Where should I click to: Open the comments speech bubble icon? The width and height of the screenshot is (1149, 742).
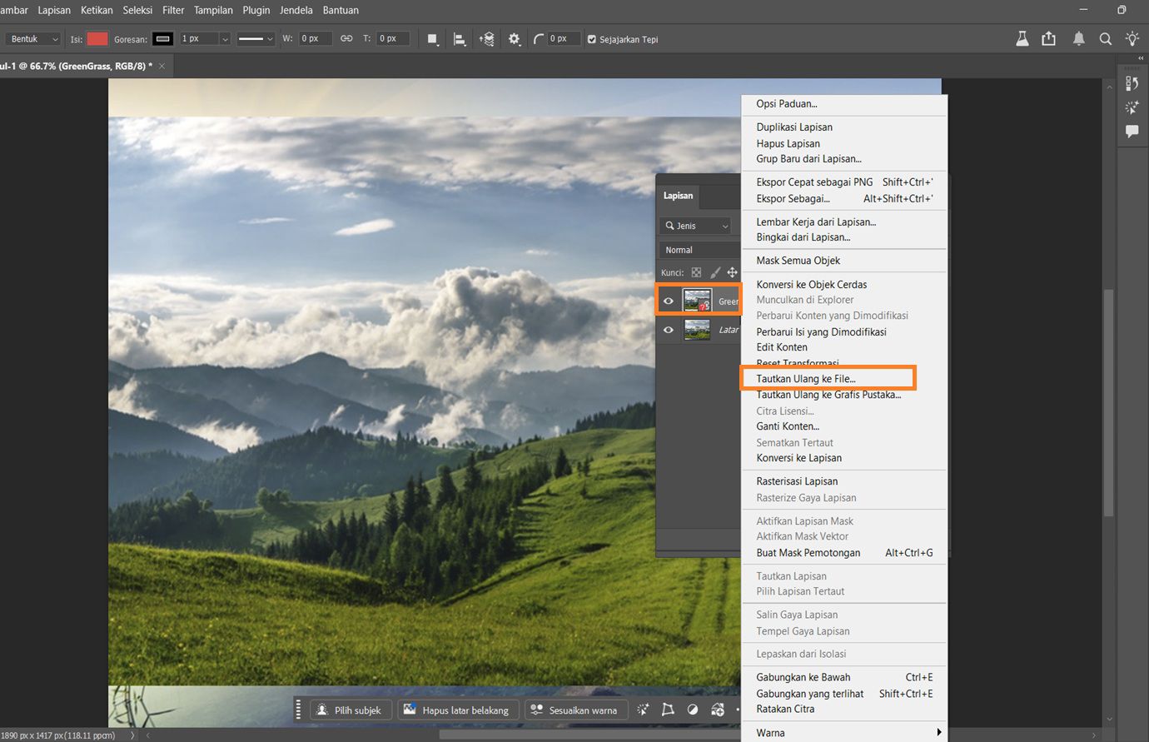1132,132
